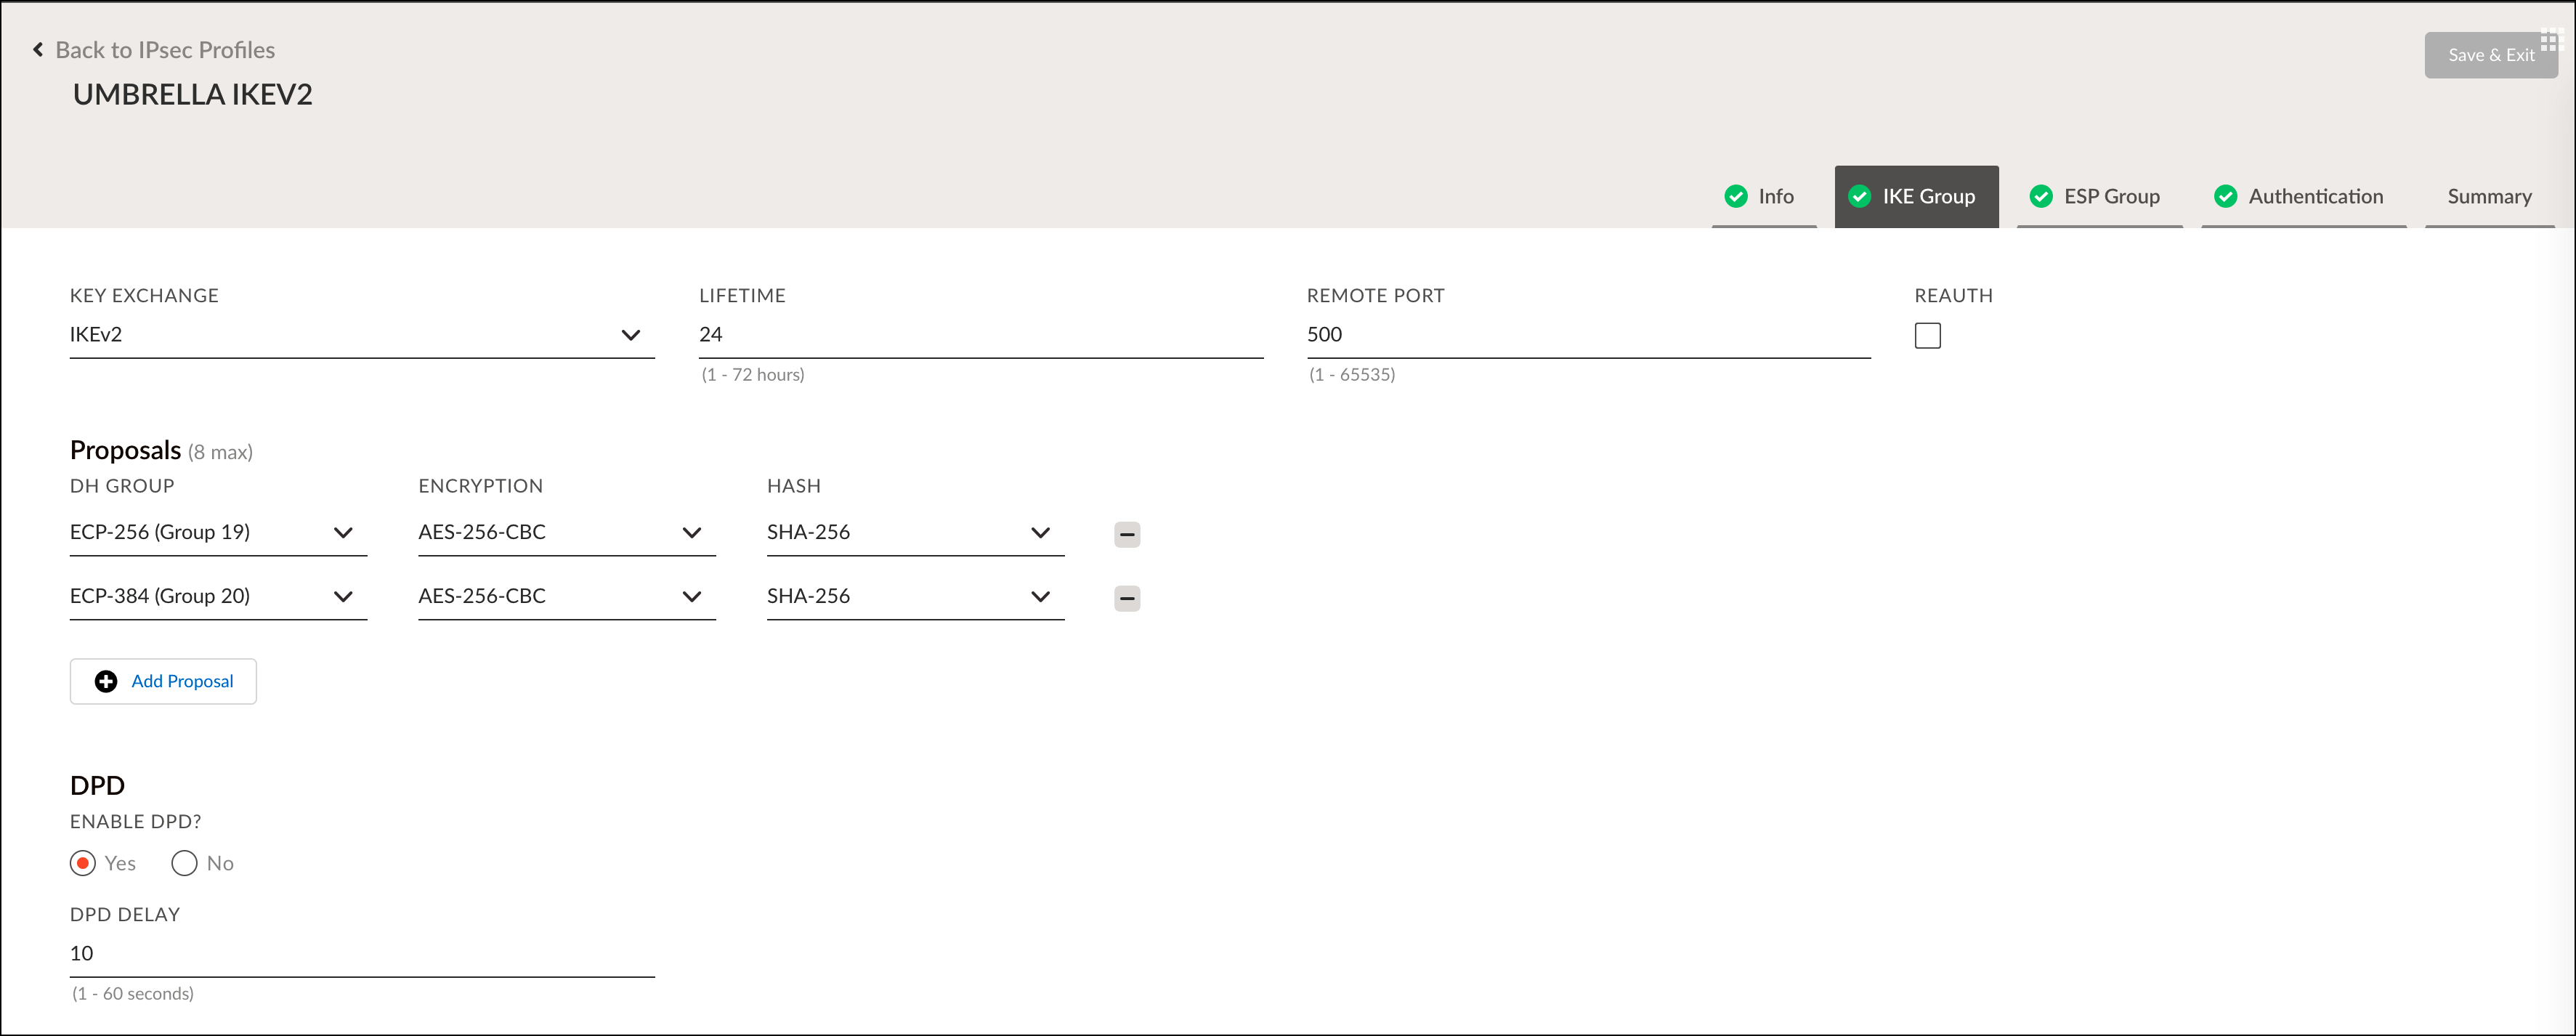The image size is (2576, 1036).
Task: Go back to IPsec Profiles
Action: (165, 50)
